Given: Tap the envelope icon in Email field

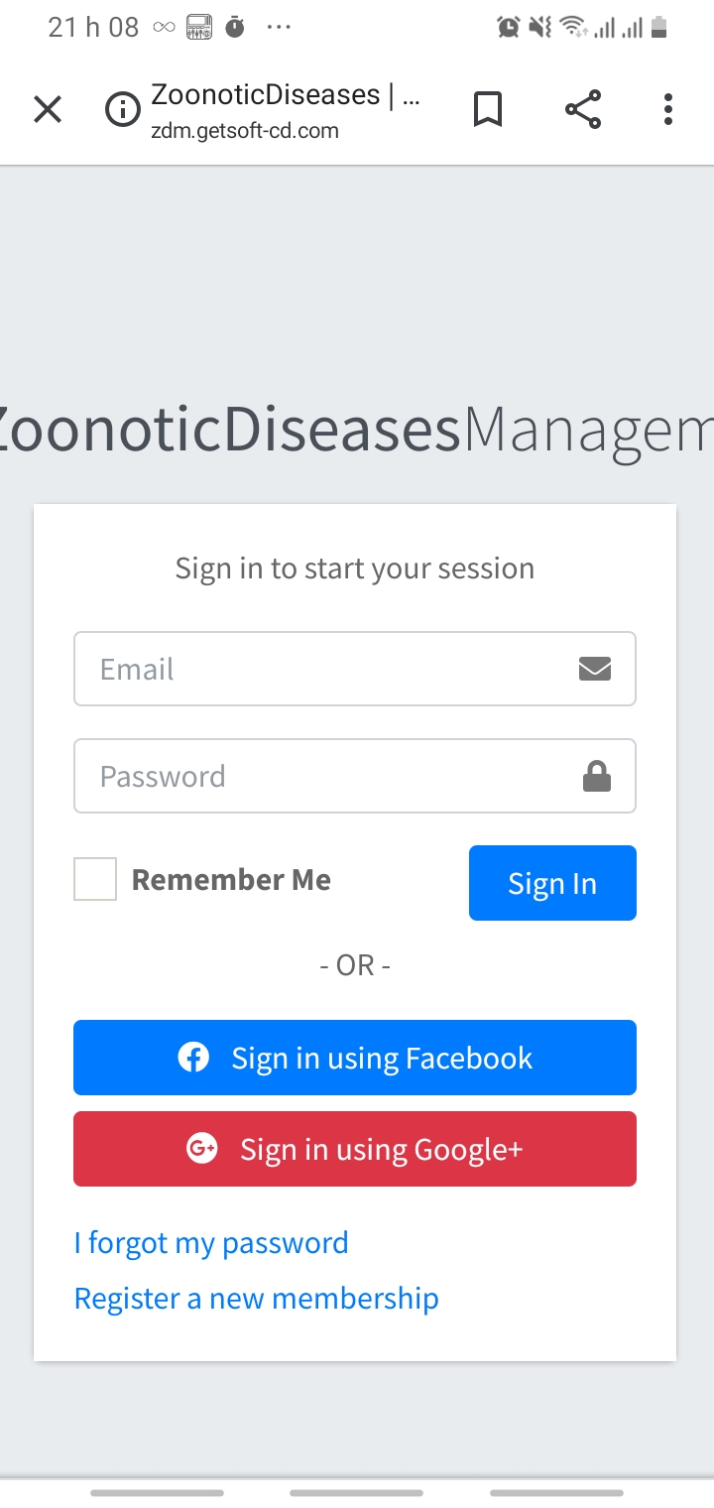Looking at the screenshot, I should pyautogui.click(x=594, y=669).
